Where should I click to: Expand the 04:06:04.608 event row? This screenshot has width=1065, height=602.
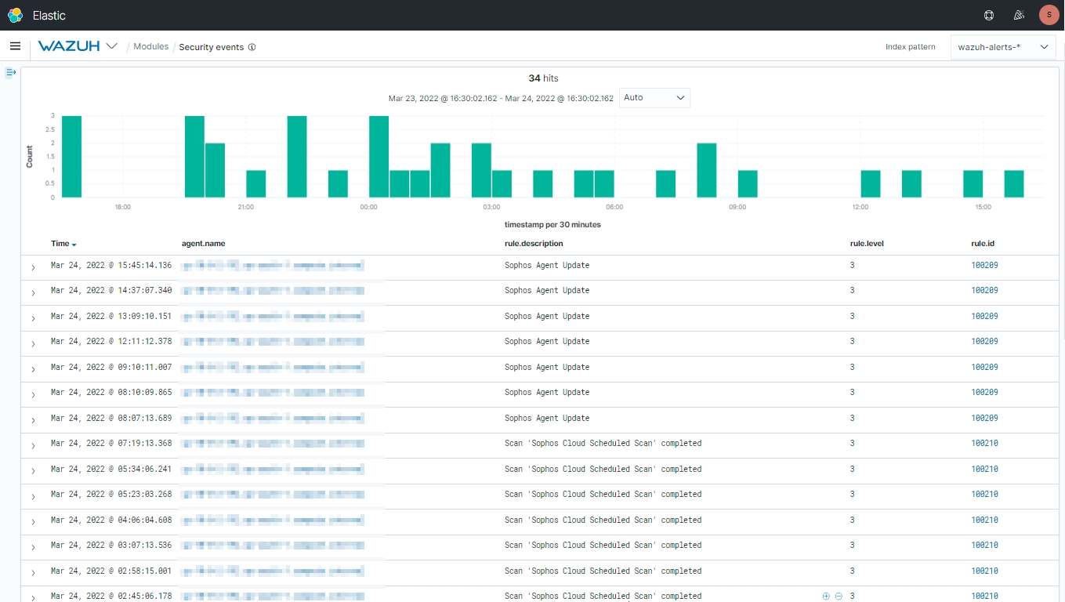pos(33,522)
